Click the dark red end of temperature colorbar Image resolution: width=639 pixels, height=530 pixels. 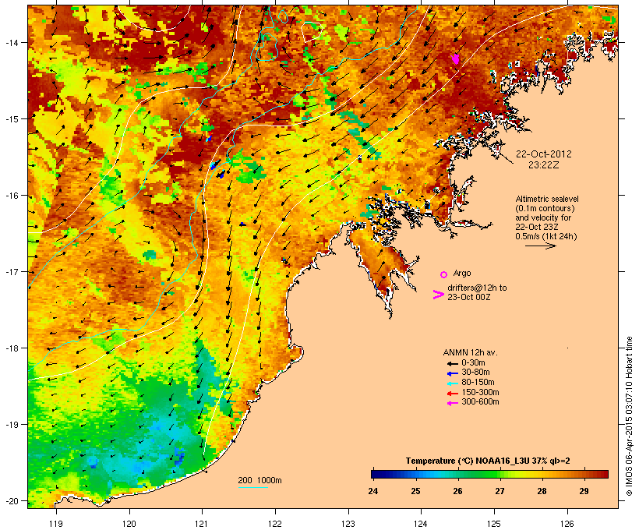[x=604, y=474]
